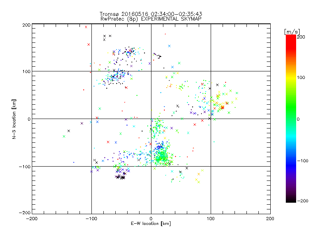The height and width of the screenshot is (238, 318).
Task: Select the 'E-W location [km]' axis label
Action: point(151,224)
